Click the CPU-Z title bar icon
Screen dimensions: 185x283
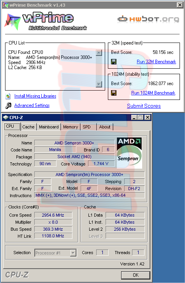(6, 117)
